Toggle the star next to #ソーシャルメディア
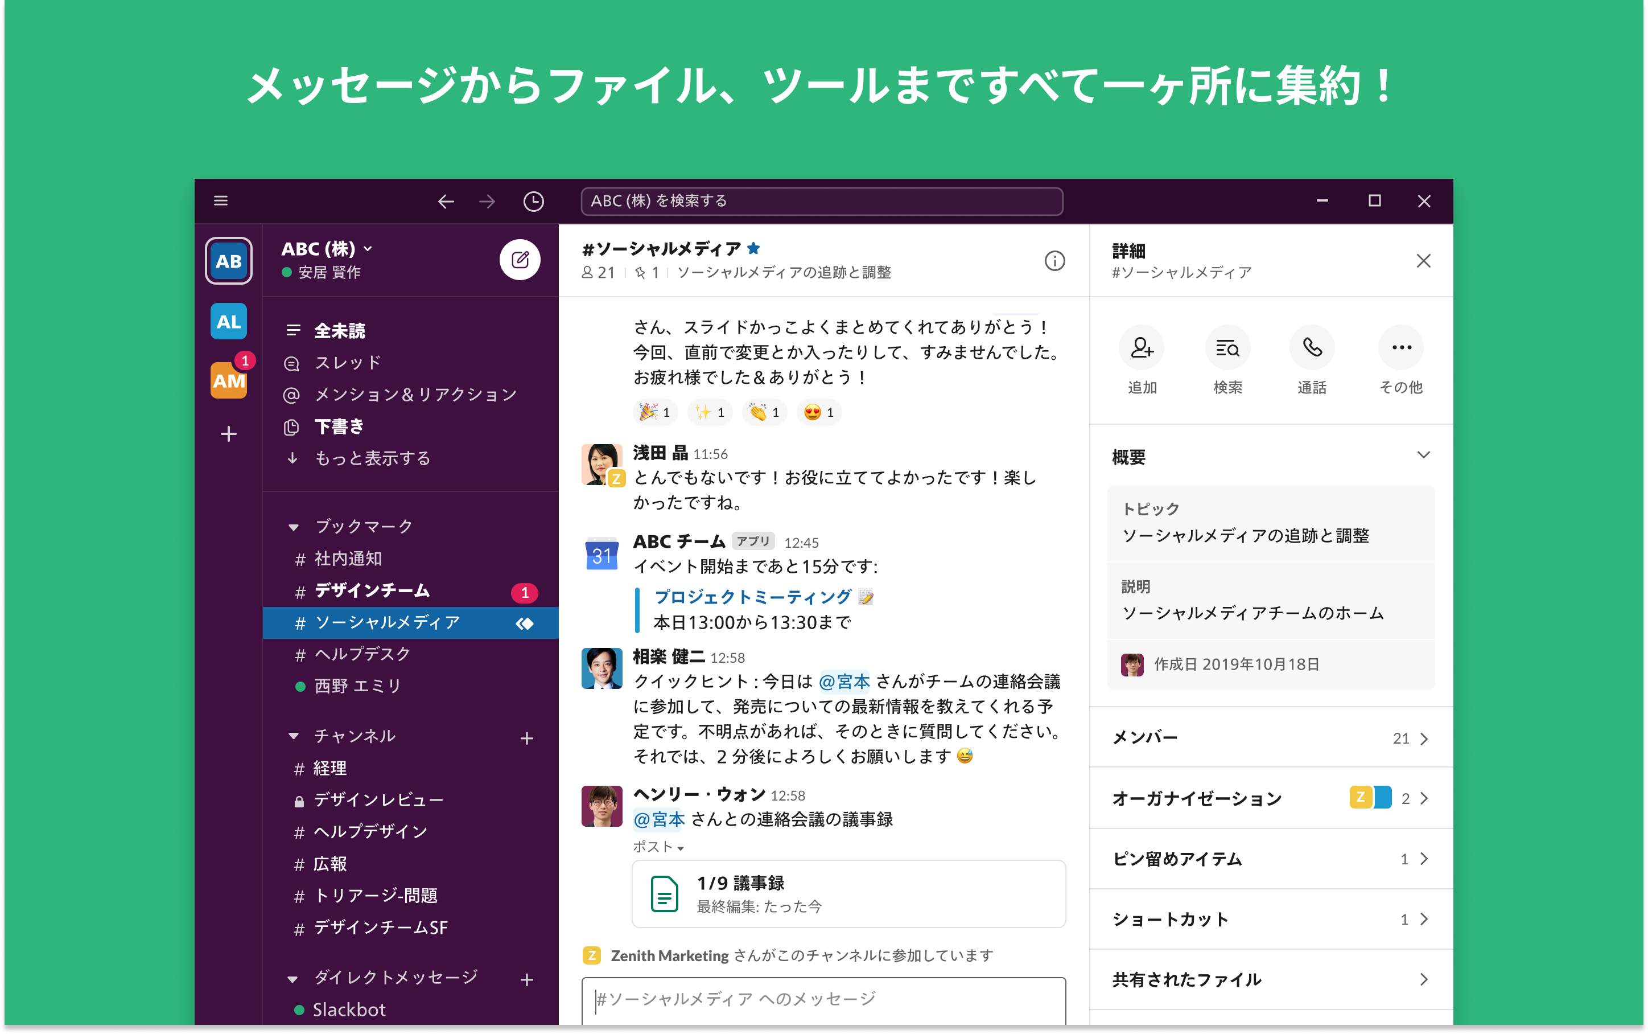Screen dimensions: 1648x1034 [753, 248]
